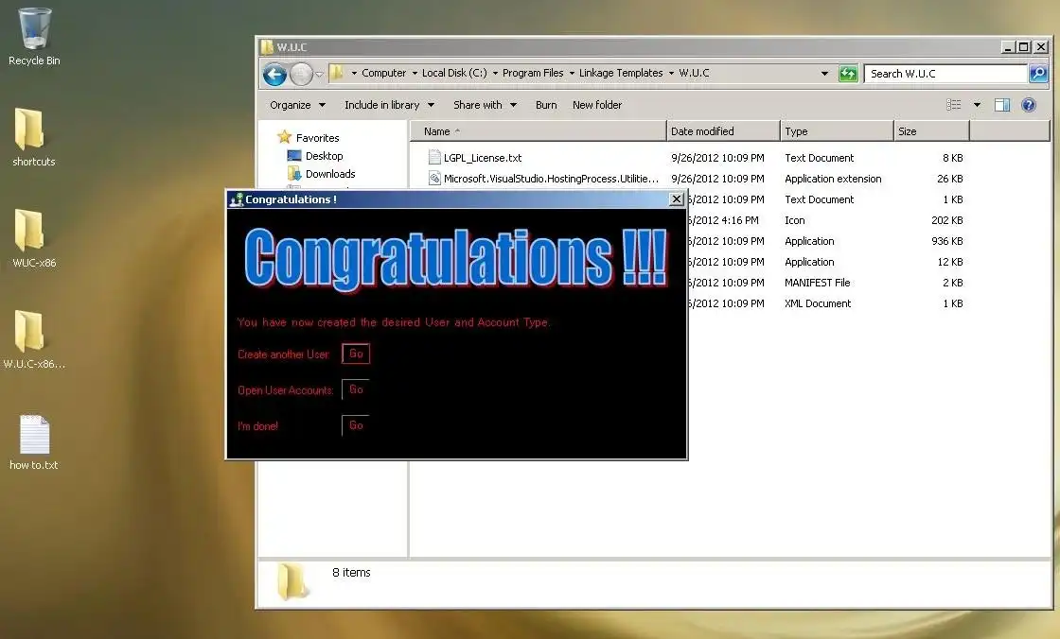Click New folder in the toolbar
The height and width of the screenshot is (639, 1060).
[x=597, y=105]
